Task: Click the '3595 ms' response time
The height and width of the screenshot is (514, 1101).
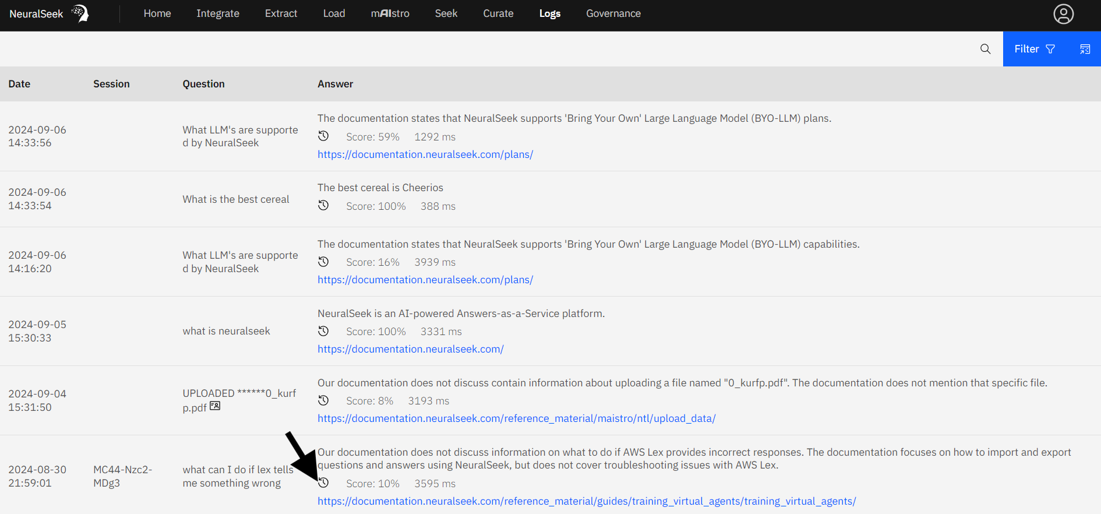Action: 435,484
